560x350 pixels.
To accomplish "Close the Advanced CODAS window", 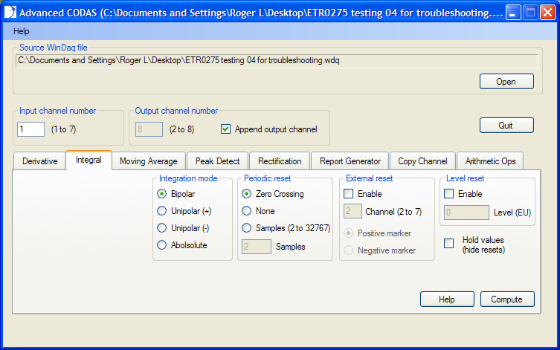I will click(x=547, y=13).
